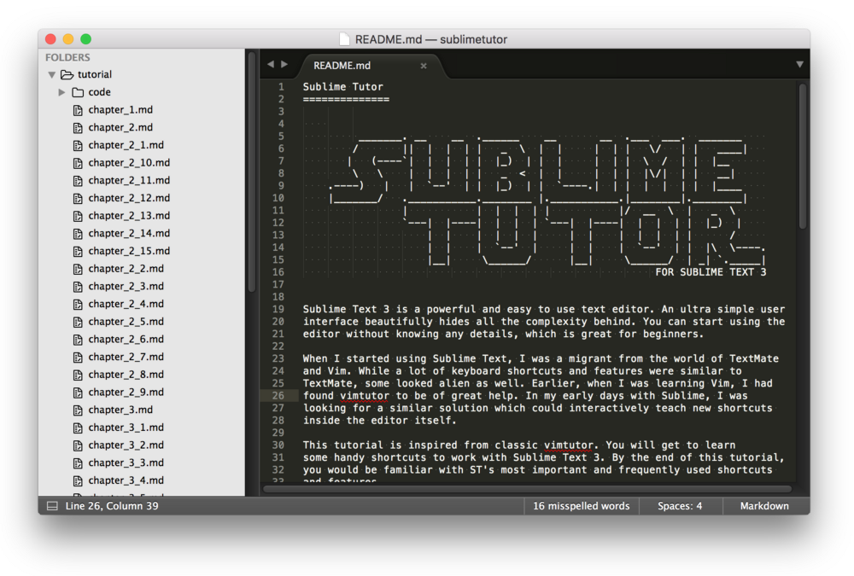The width and height of the screenshot is (854, 576).
Task: Open tab list dropdown arrow at top right
Action: [799, 64]
